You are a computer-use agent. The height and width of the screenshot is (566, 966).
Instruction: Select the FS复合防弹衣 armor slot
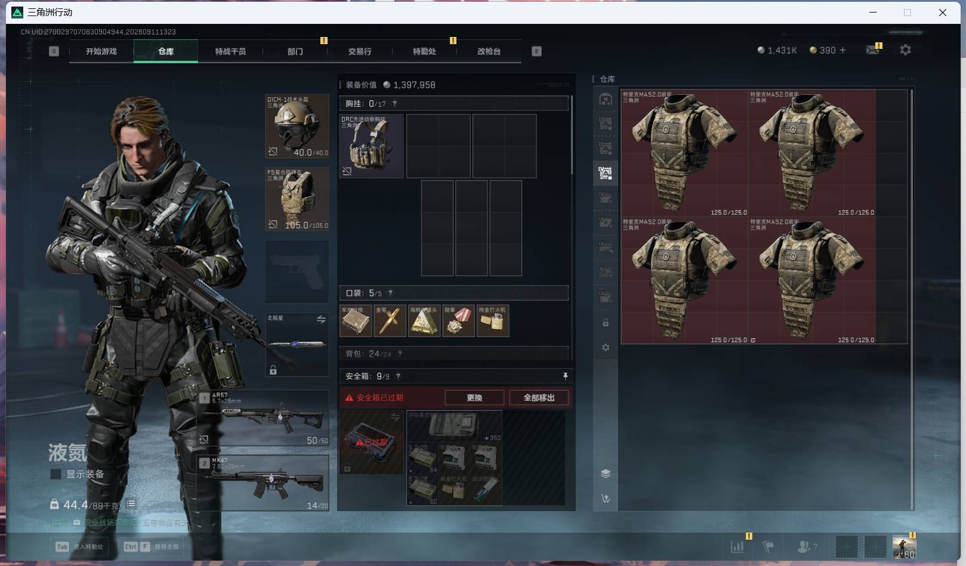click(297, 199)
